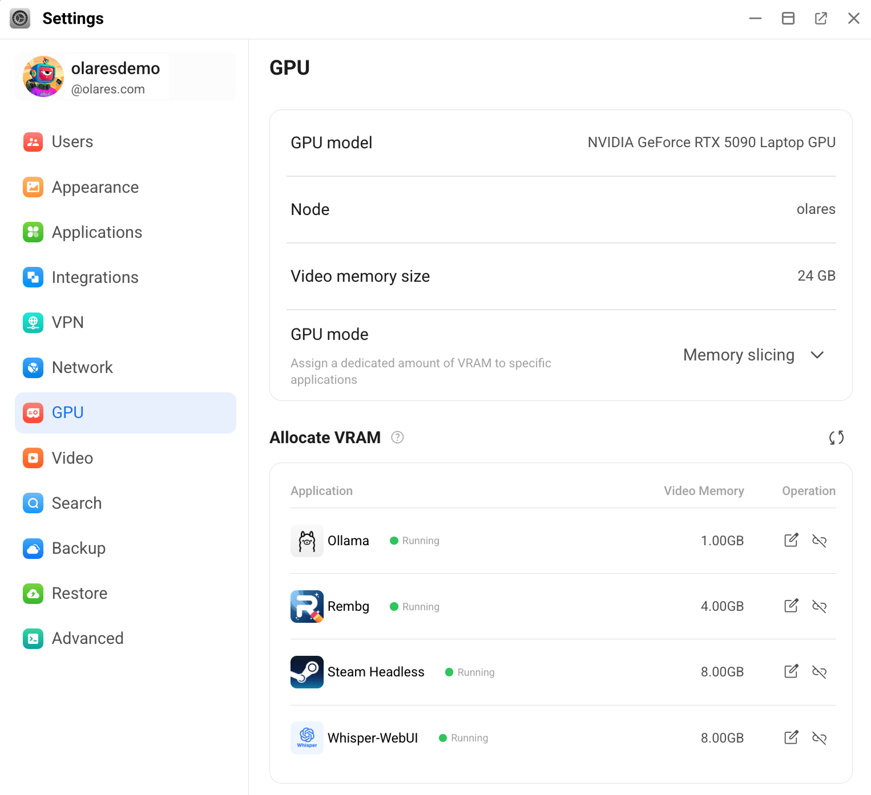Image resolution: width=871 pixels, height=795 pixels.
Task: Edit Ollama's video memory allocation
Action: 791,541
